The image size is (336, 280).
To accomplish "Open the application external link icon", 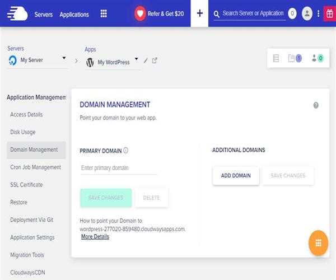I will point(155,61).
